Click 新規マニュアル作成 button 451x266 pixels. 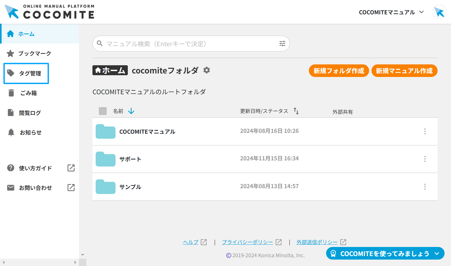point(404,71)
